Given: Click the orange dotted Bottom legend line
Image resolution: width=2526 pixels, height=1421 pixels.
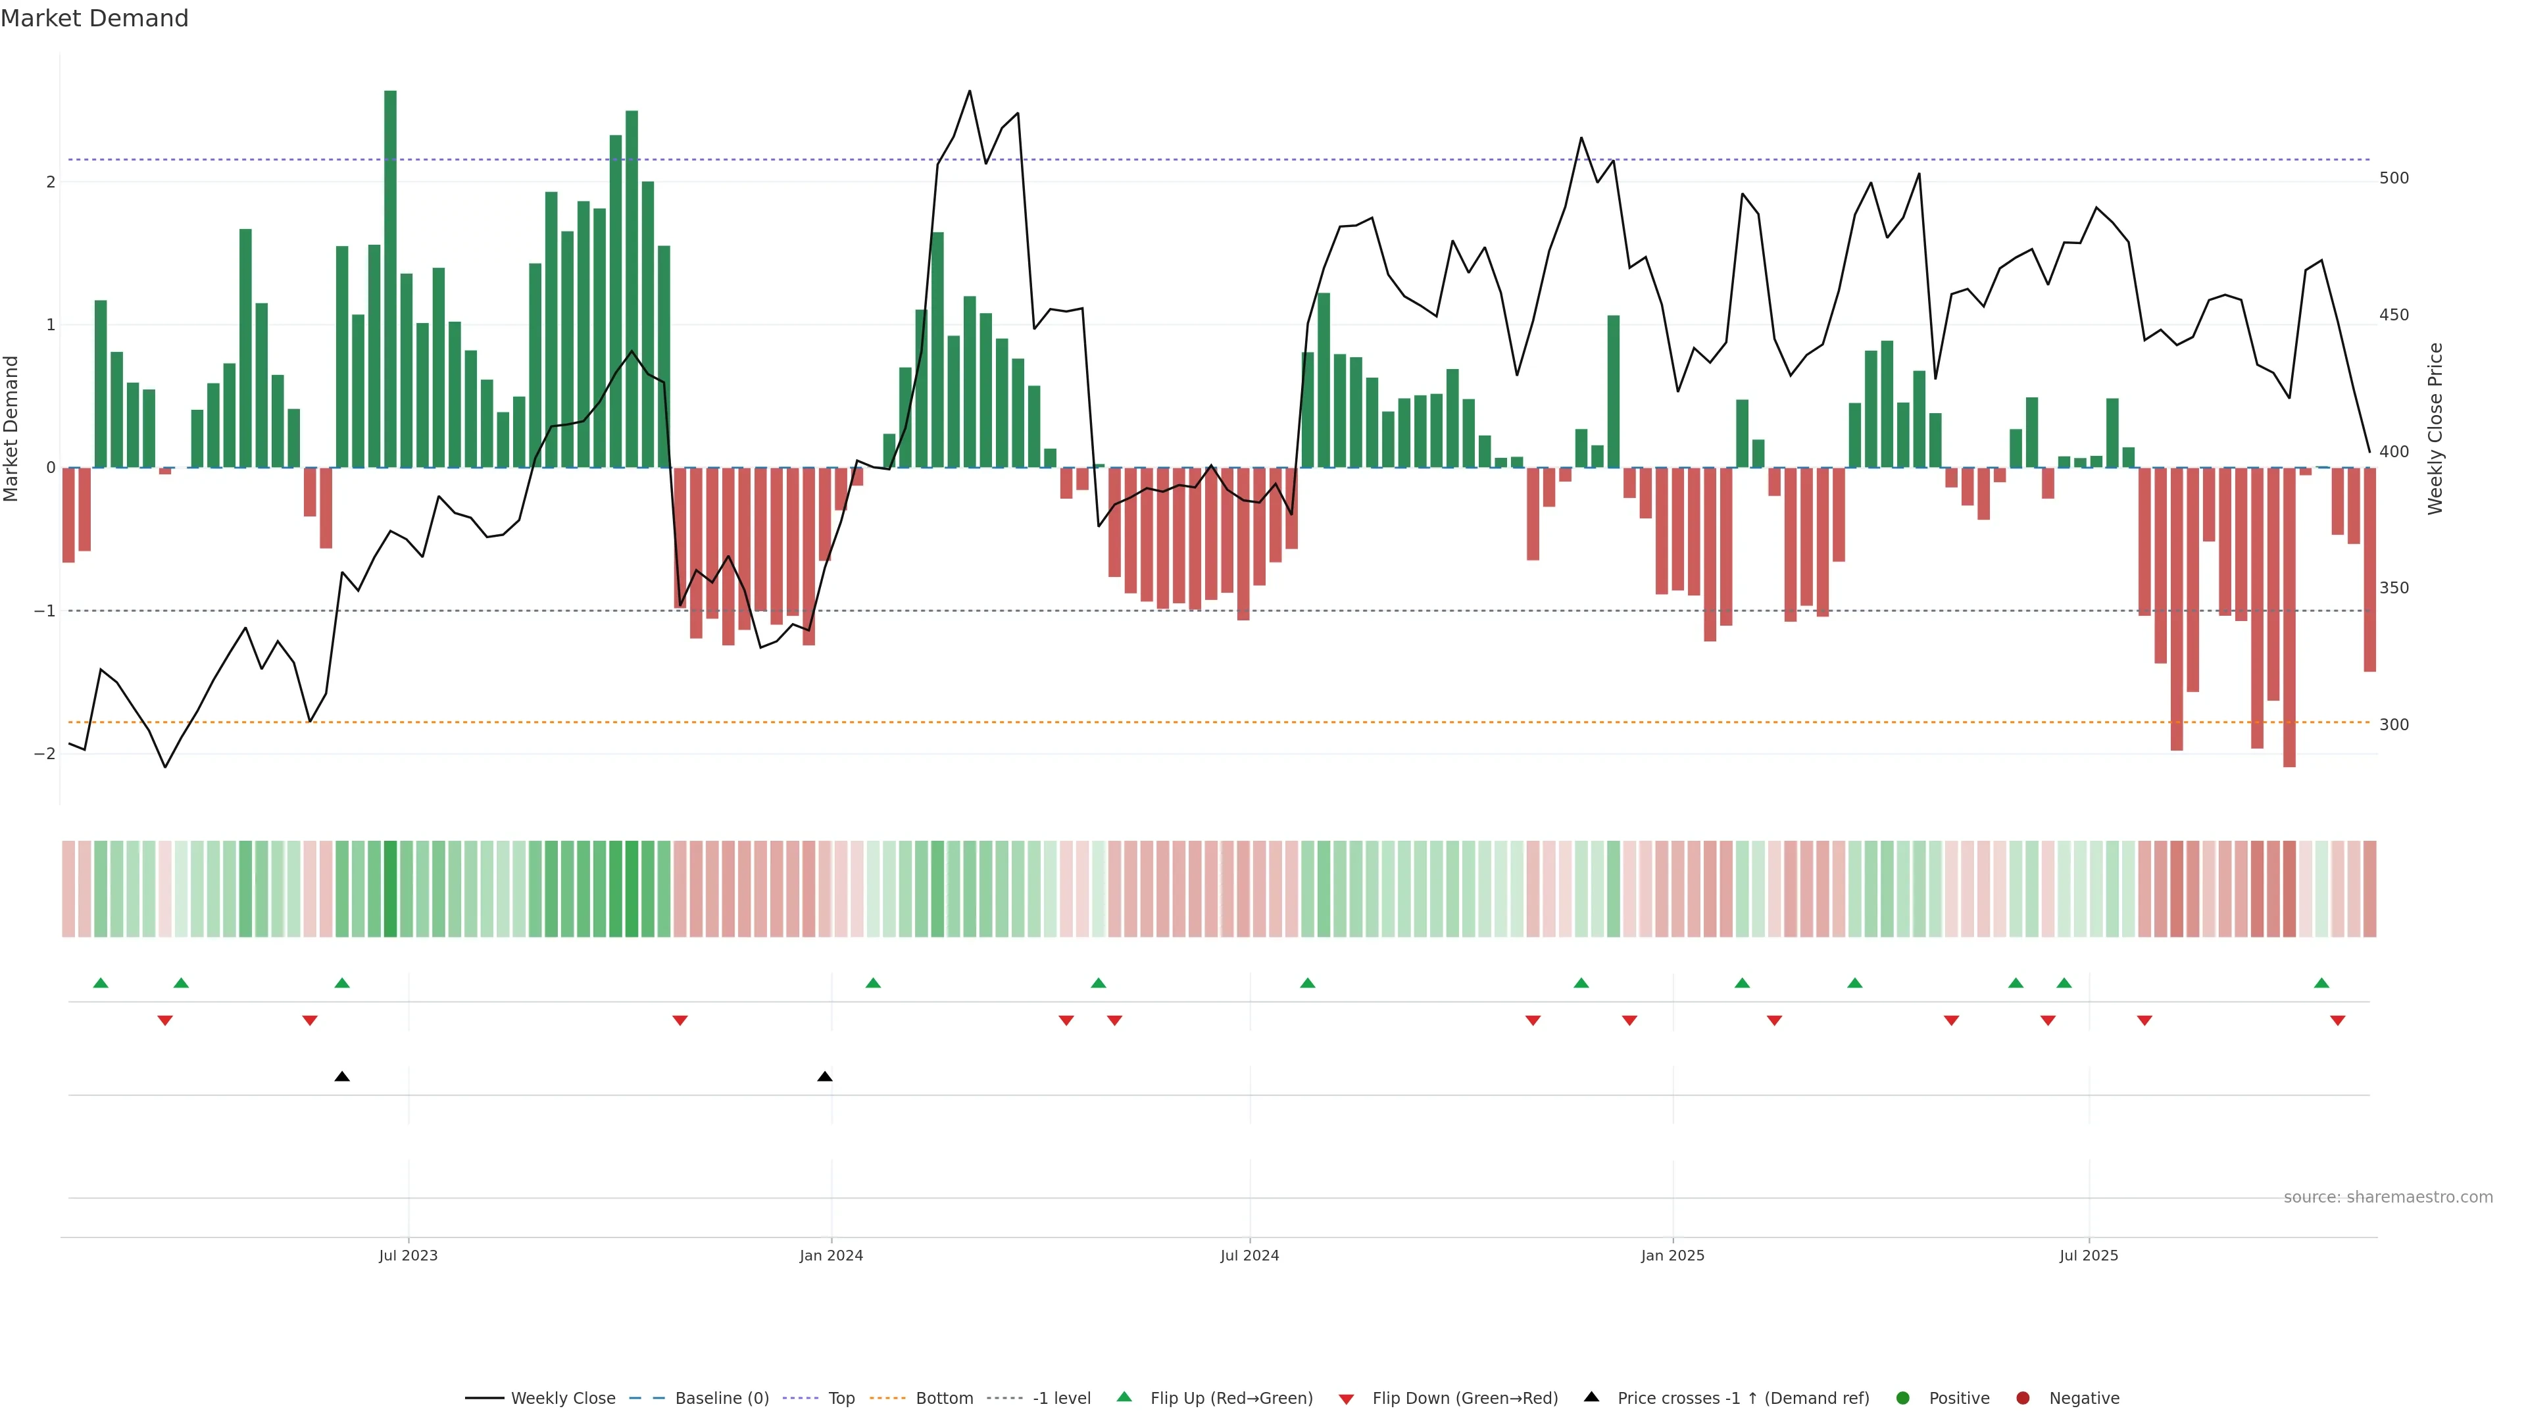Looking at the screenshot, I should pos(887,1399).
